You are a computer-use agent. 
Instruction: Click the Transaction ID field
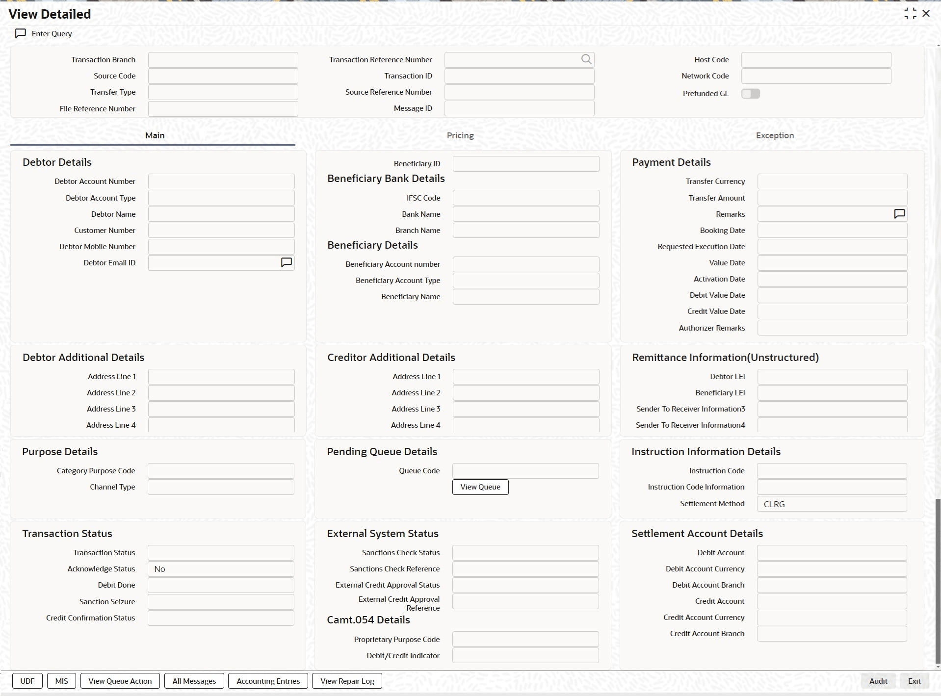tap(520, 76)
